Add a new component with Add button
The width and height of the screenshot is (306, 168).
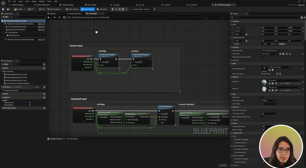tap(5, 17)
